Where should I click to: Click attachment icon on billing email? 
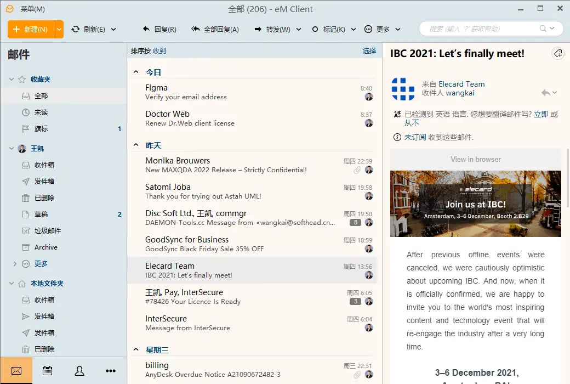(357, 375)
